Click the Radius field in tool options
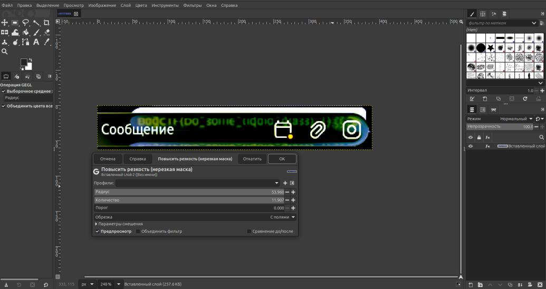Screen dimensions: 546x289 click(28, 98)
